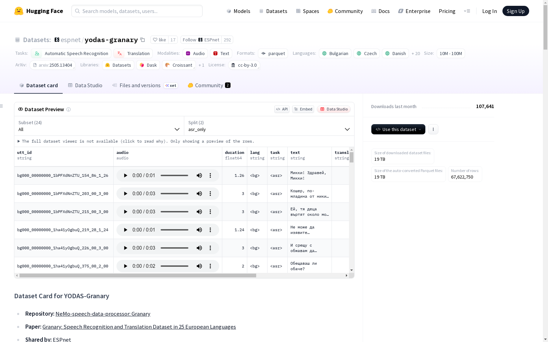Open the API button in Dataset Preview

282,109
